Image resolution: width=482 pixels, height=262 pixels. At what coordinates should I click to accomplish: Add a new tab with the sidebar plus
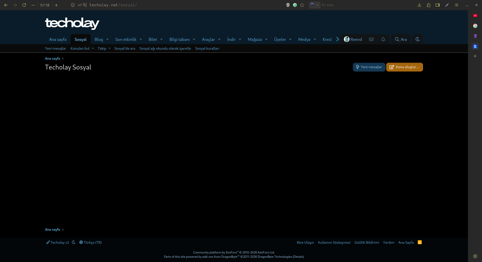(x=475, y=56)
